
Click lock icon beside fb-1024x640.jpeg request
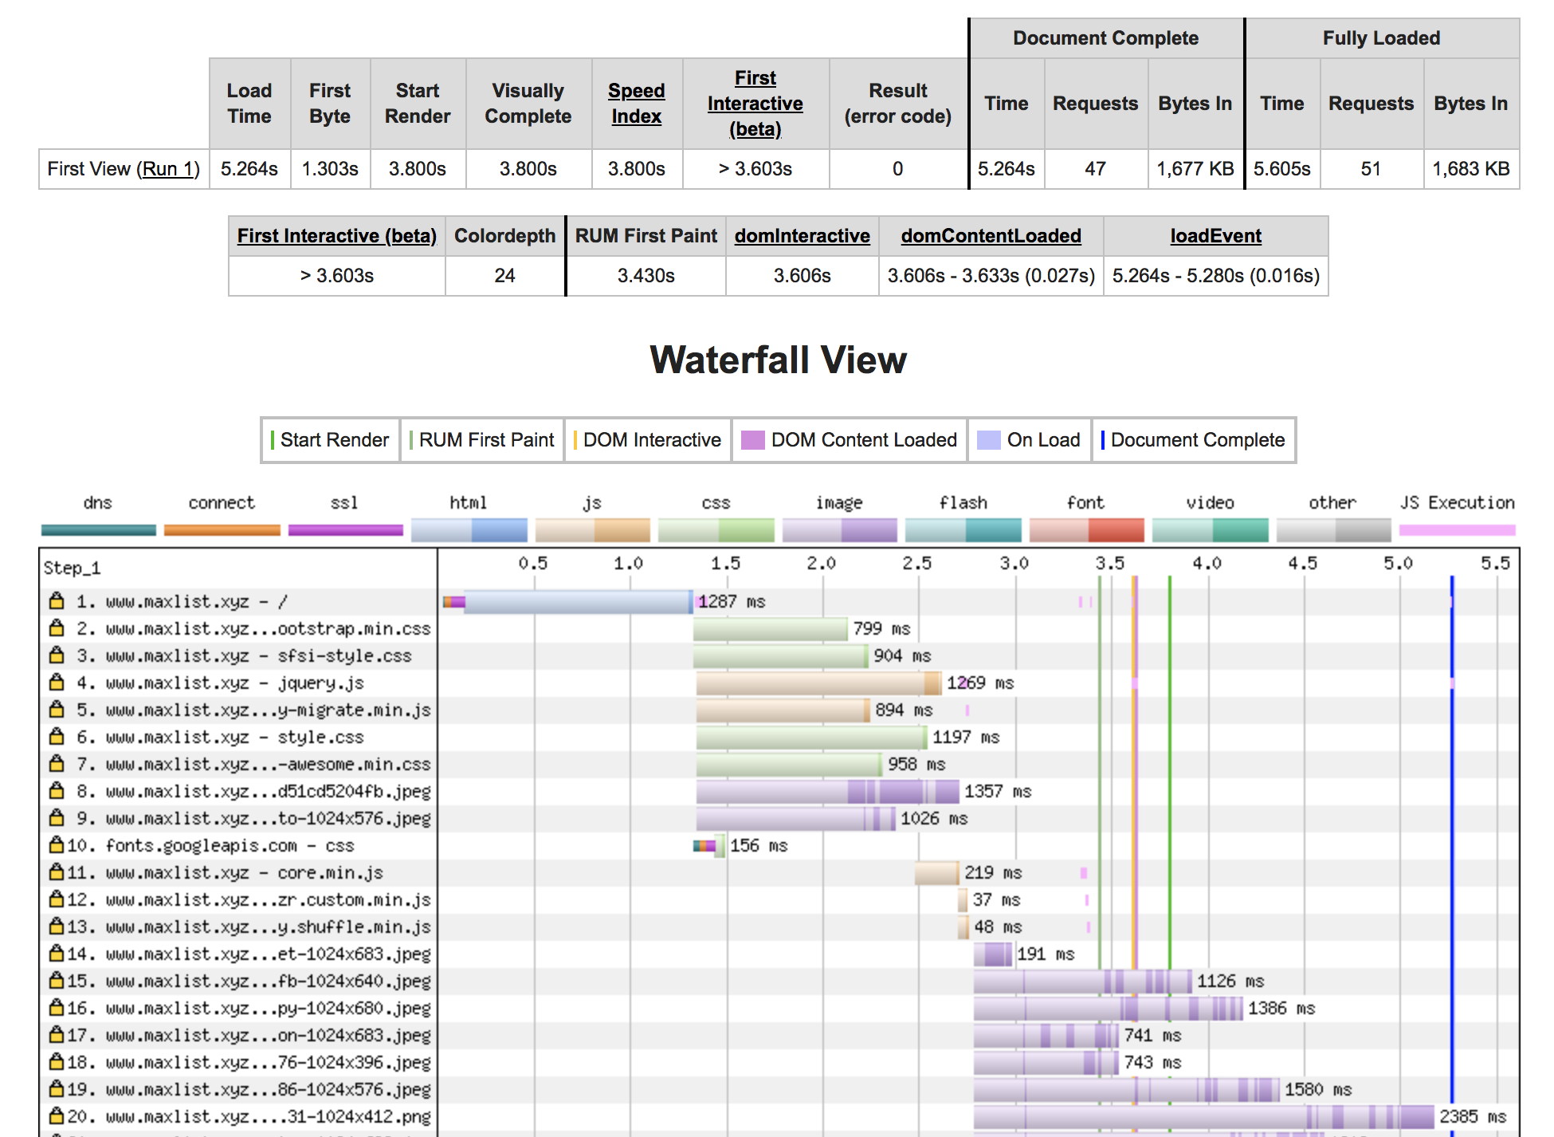coord(57,980)
